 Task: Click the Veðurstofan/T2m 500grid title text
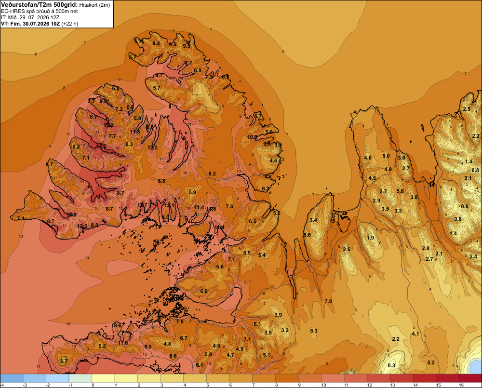coord(39,4)
